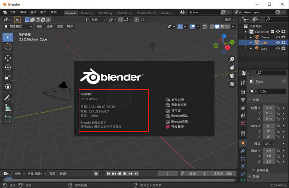
Task: Select the Select Box tool
Action: pyautogui.click(x=8, y=38)
